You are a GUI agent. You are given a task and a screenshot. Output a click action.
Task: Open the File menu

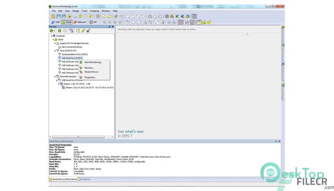pyautogui.click(x=53, y=11)
